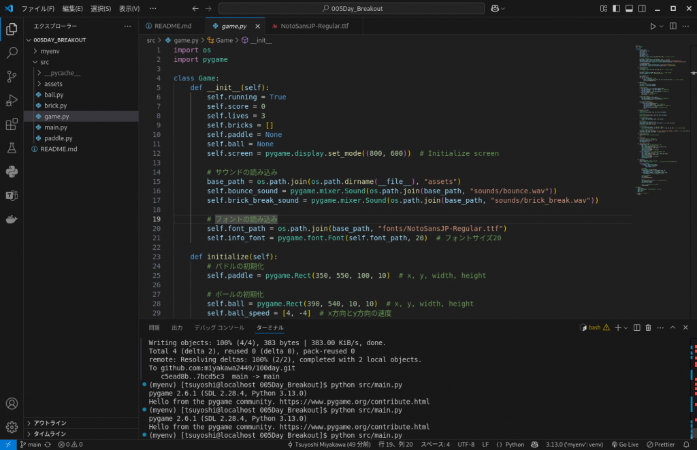Click the UTF-8 encoding indicator

click(466, 445)
